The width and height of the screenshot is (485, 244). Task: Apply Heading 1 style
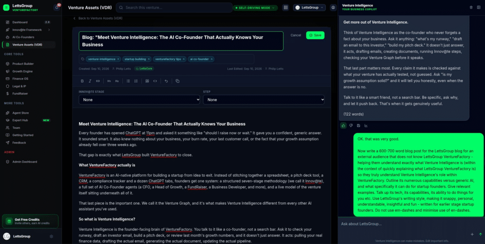(109, 81)
